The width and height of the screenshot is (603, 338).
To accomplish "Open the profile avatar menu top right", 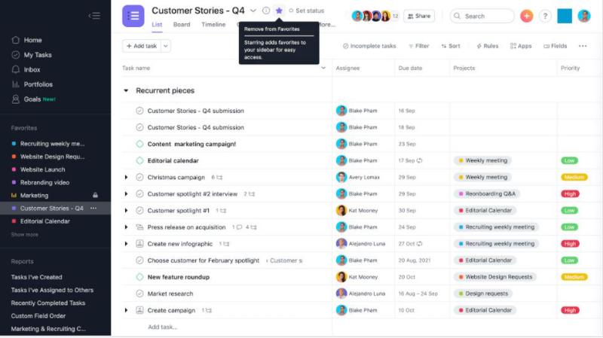I will (583, 16).
